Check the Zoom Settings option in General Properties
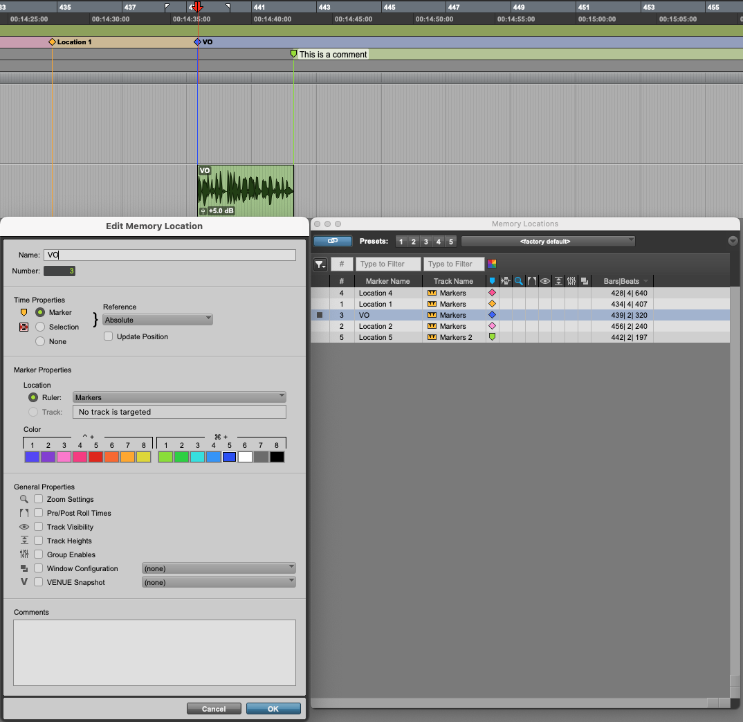The image size is (743, 722). 38,499
